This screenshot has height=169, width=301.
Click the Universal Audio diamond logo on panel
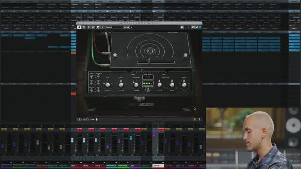click(148, 90)
